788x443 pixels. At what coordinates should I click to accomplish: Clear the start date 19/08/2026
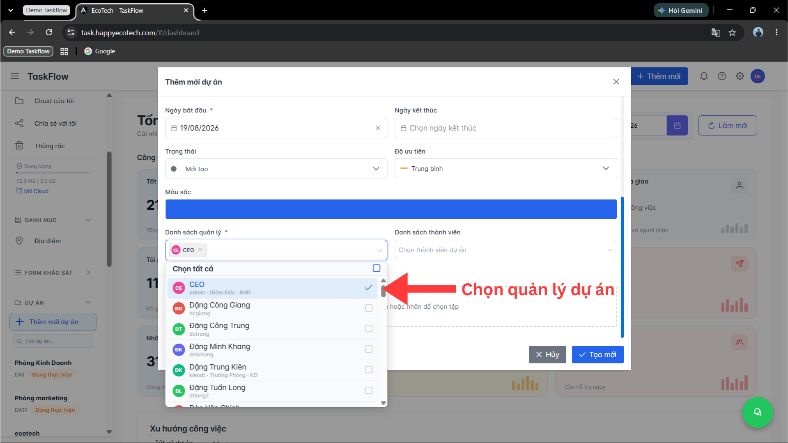click(x=378, y=128)
